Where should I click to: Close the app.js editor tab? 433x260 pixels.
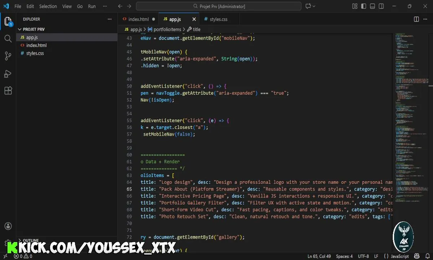(194, 19)
